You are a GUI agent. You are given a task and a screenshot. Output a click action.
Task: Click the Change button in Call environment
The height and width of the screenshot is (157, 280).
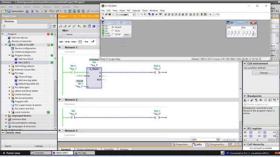[265, 73]
